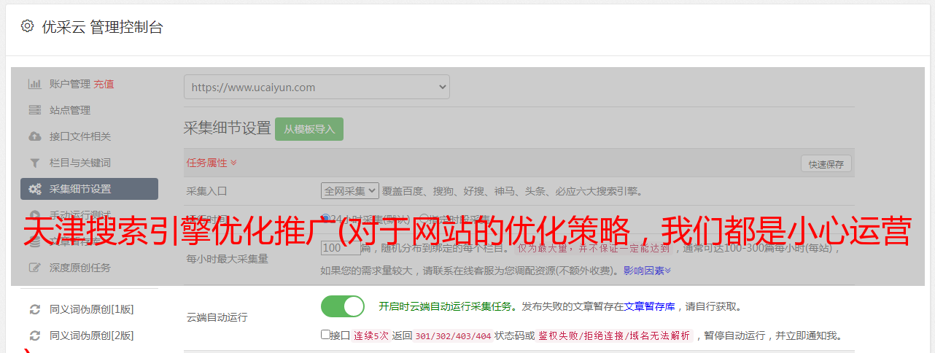
Task: Expand the 影响因素 details link
Action: click(647, 271)
